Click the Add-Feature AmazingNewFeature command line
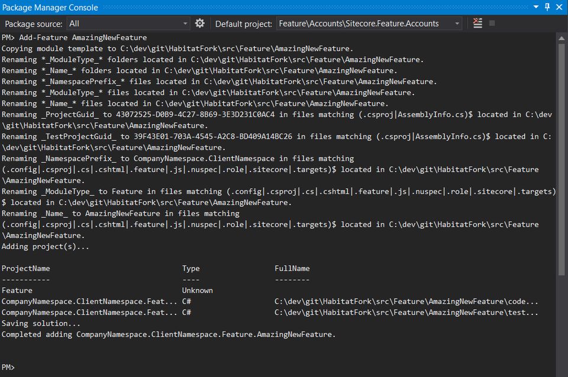 pyautogui.click(x=75, y=38)
